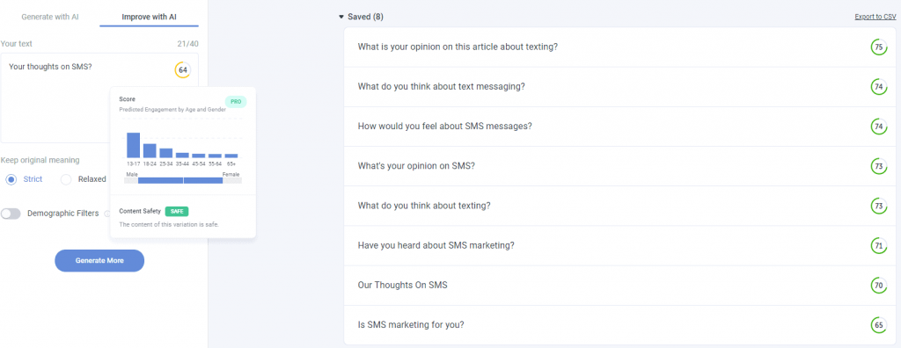Image resolution: width=901 pixels, height=348 pixels.
Task: Select the Strict radio option
Action: [11, 179]
